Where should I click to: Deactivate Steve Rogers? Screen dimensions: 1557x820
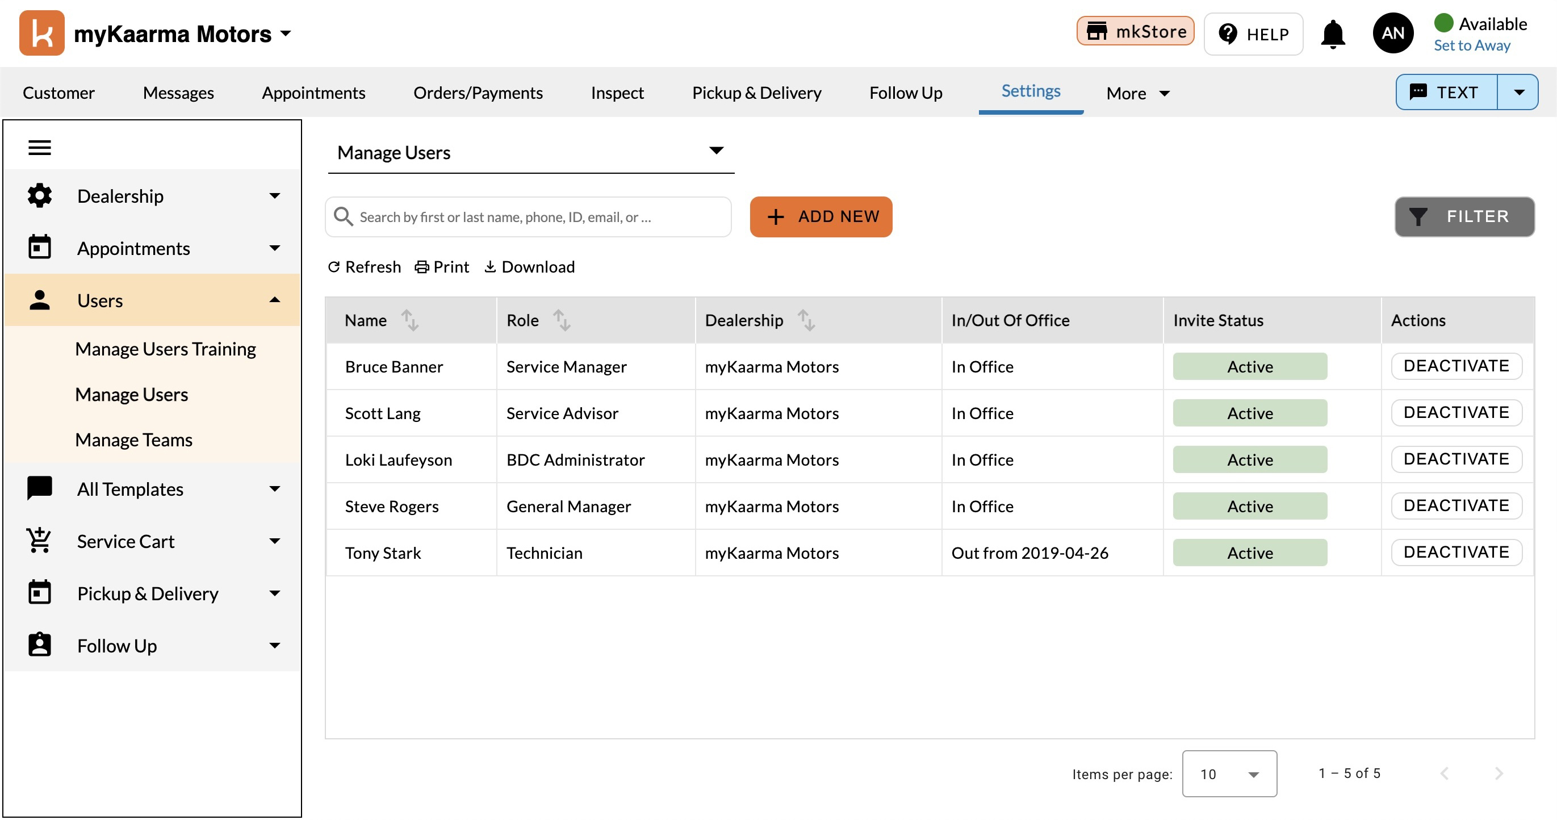coord(1456,505)
